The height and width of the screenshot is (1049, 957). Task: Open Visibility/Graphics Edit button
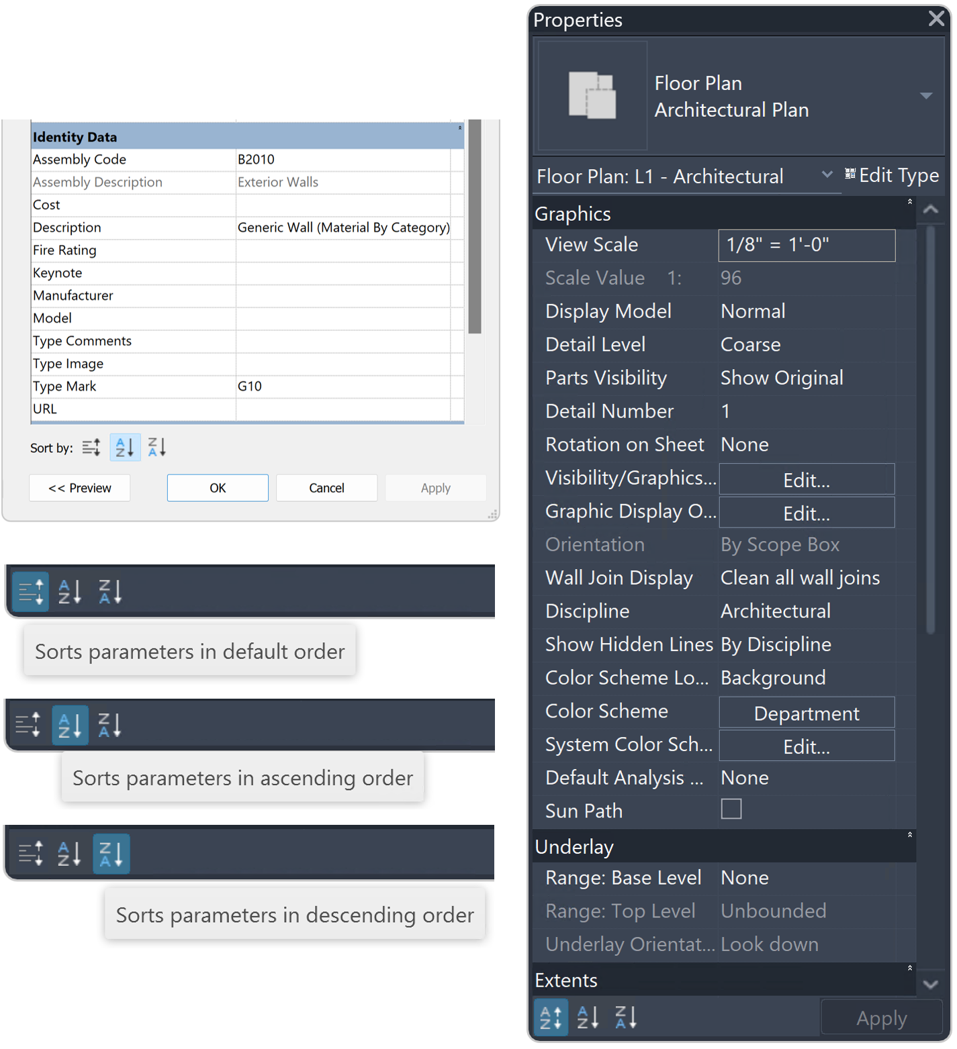coord(807,479)
